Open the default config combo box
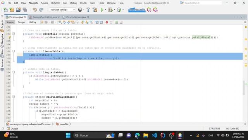The height and width of the screenshot is (140, 248). coord(62,10)
